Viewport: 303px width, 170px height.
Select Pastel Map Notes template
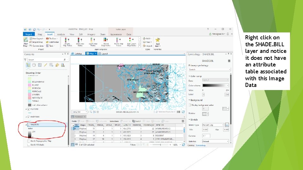pyautogui.click(x=119, y=42)
